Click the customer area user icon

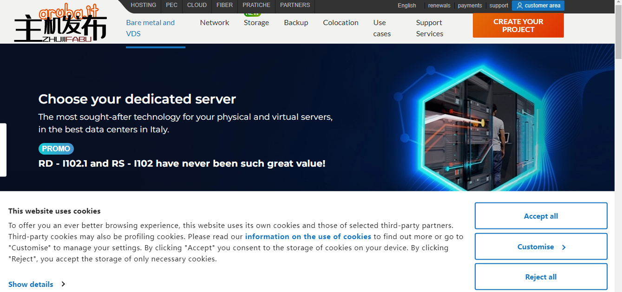(519, 6)
